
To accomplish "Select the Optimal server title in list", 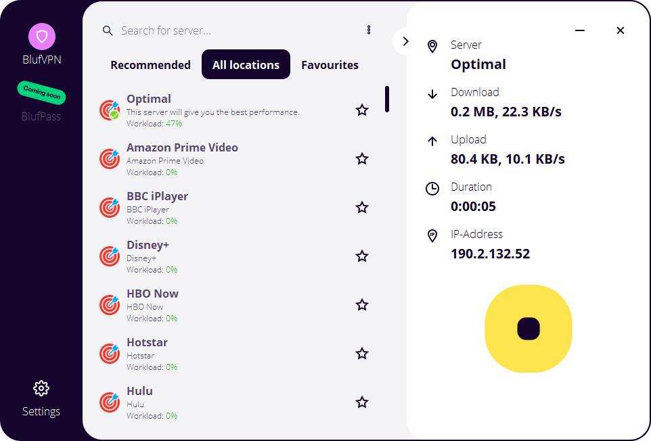I will [149, 99].
